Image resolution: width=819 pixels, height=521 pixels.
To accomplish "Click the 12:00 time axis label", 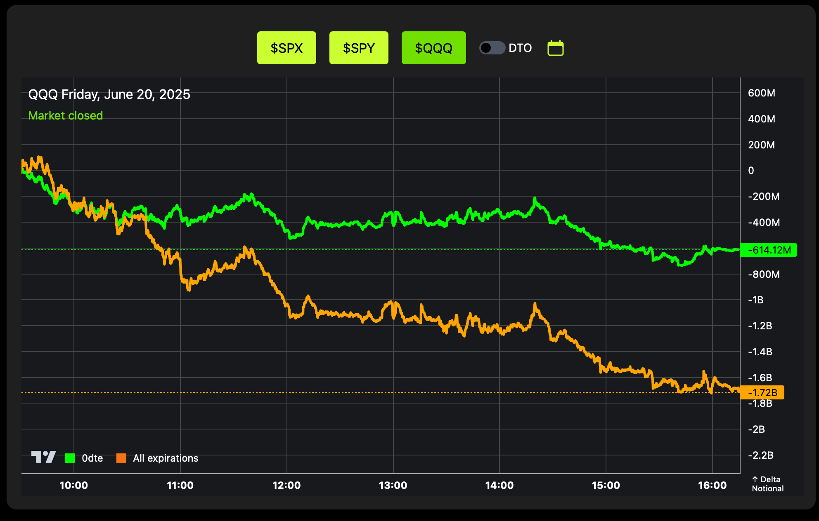I will (x=286, y=485).
